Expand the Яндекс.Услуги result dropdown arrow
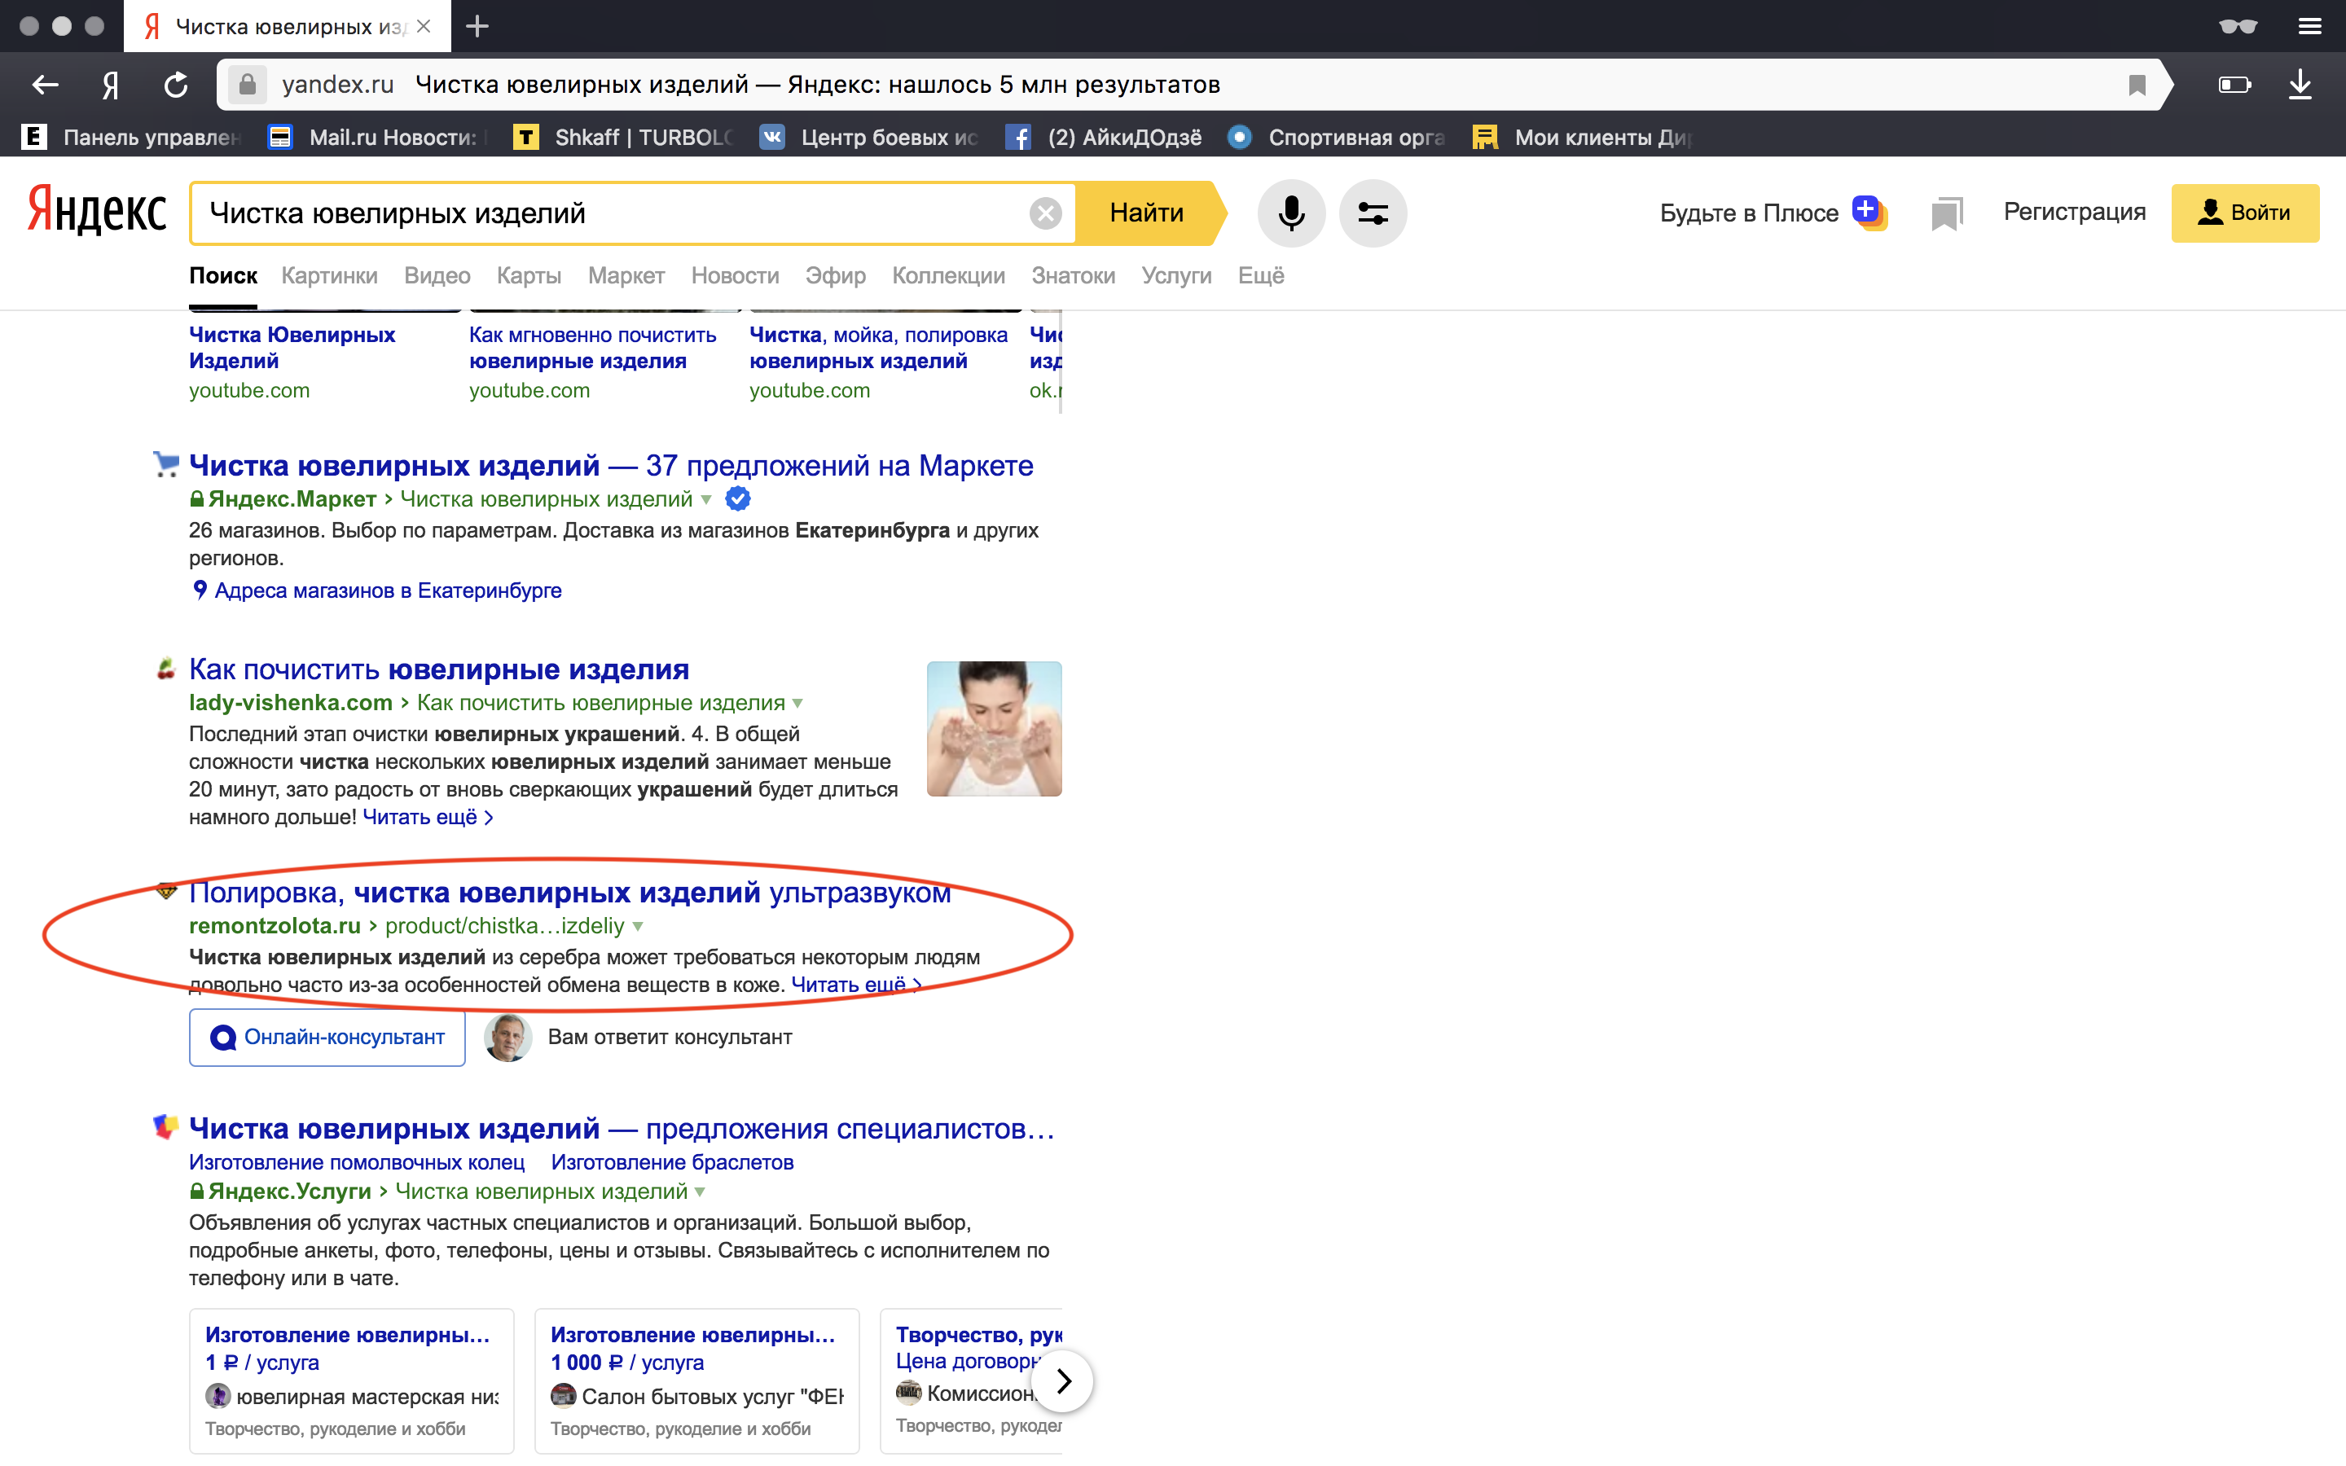 700,1192
